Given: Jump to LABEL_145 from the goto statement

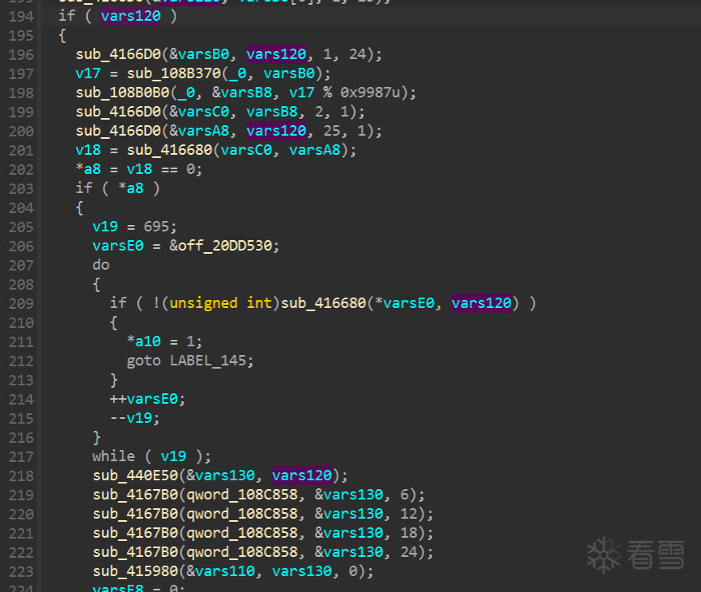Looking at the screenshot, I should pyautogui.click(x=207, y=361).
